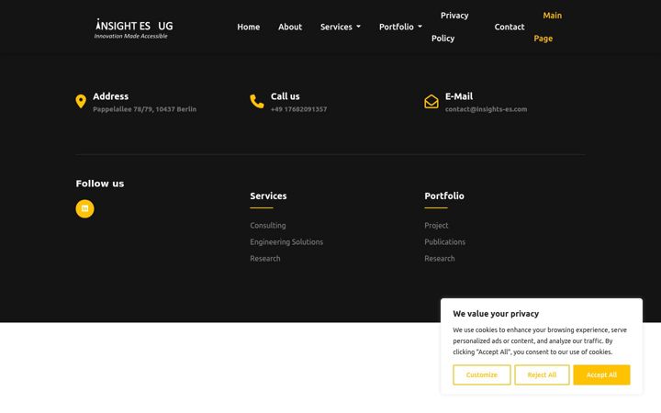This screenshot has width=661, height=413.
Task: Click the address Pappelallee 78/79, 10437 Berlin
Action: click(x=145, y=109)
